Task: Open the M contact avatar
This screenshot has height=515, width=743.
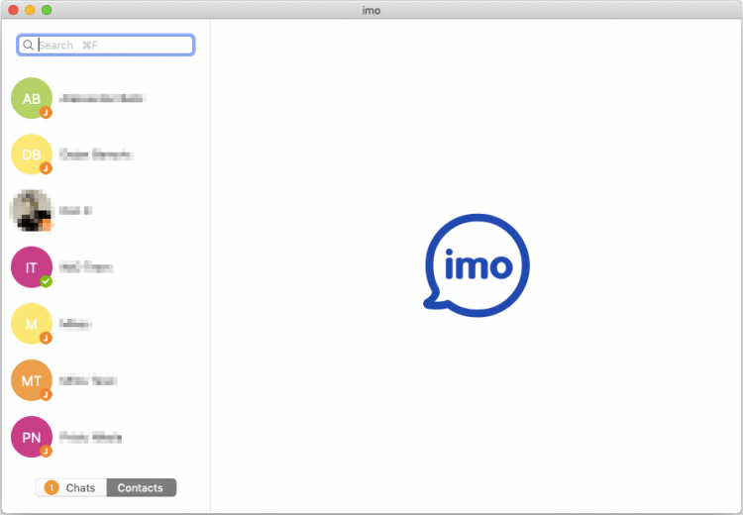Action: tap(32, 324)
